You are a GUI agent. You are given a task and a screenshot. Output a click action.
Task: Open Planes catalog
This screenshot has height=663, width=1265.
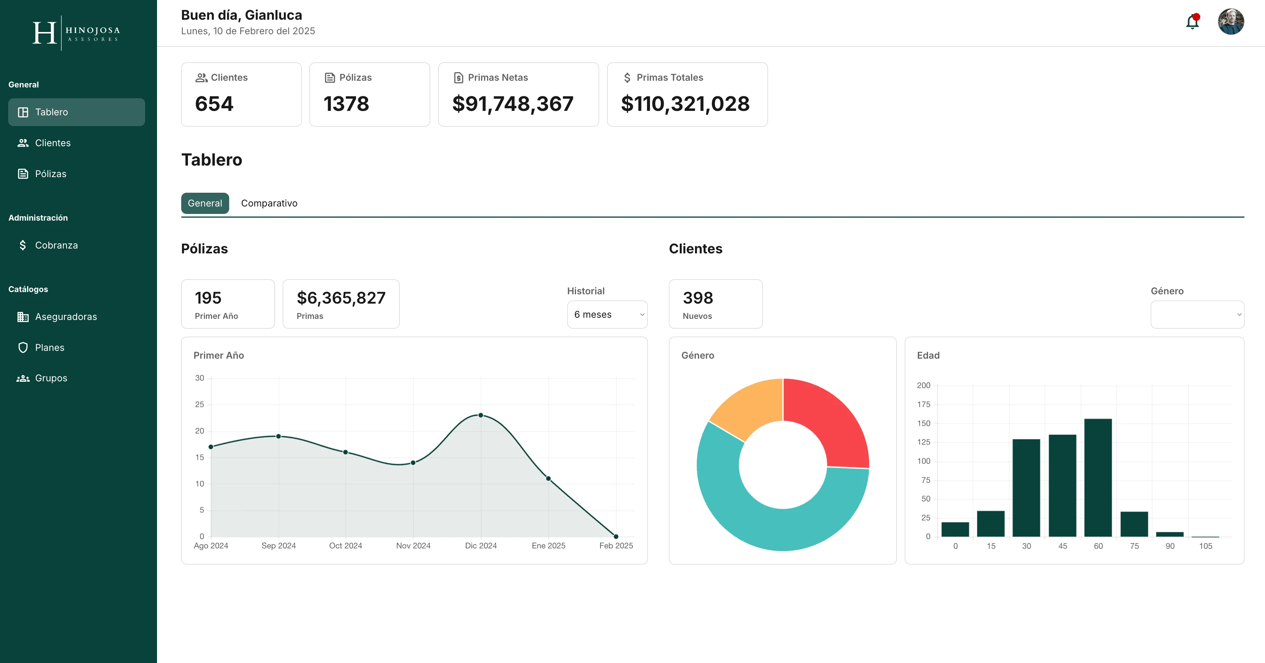[x=77, y=348]
